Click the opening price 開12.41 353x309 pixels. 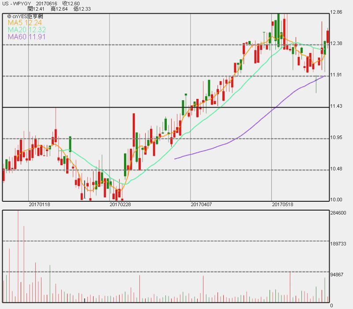[36, 9]
